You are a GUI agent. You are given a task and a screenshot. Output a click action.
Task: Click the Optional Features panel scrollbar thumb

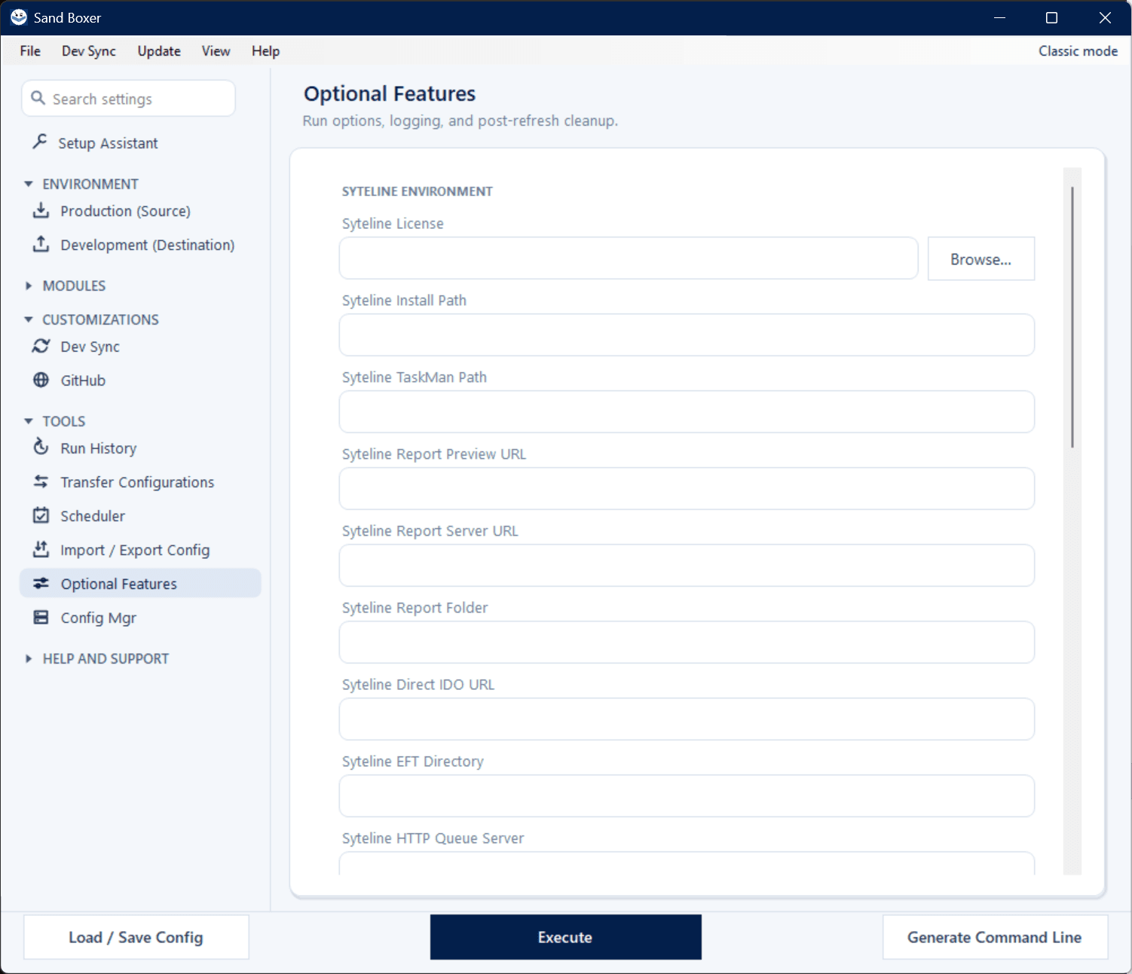tap(1072, 316)
